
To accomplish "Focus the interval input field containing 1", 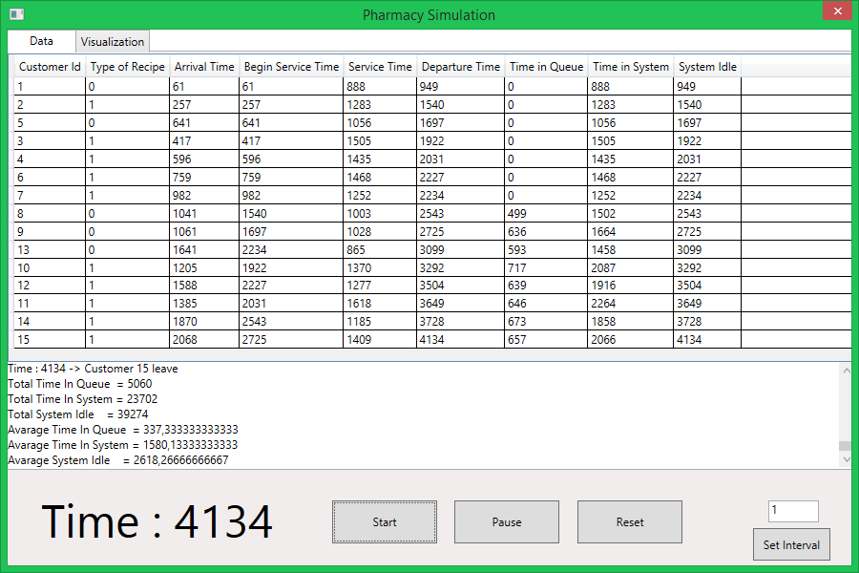I will pyautogui.click(x=793, y=511).
